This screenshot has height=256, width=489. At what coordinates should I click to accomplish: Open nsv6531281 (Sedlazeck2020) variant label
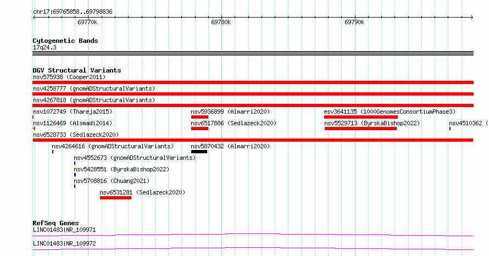coord(142,192)
